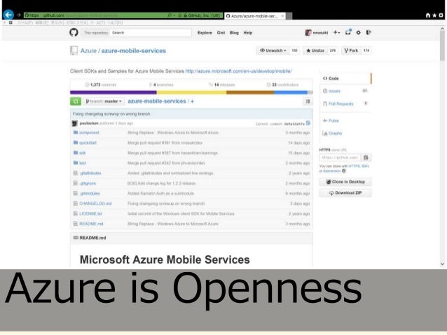View the 1,373 commits
This screenshot has width=447, height=335.
coord(101,85)
